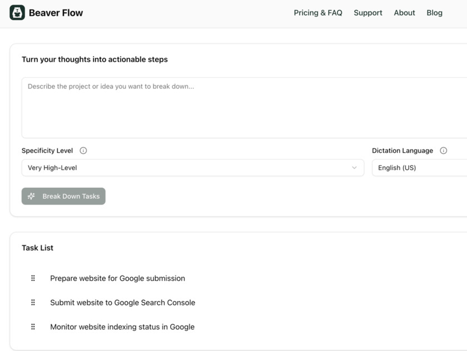Click the Dictation Language info icon
The height and width of the screenshot is (351, 467).
[x=444, y=151]
